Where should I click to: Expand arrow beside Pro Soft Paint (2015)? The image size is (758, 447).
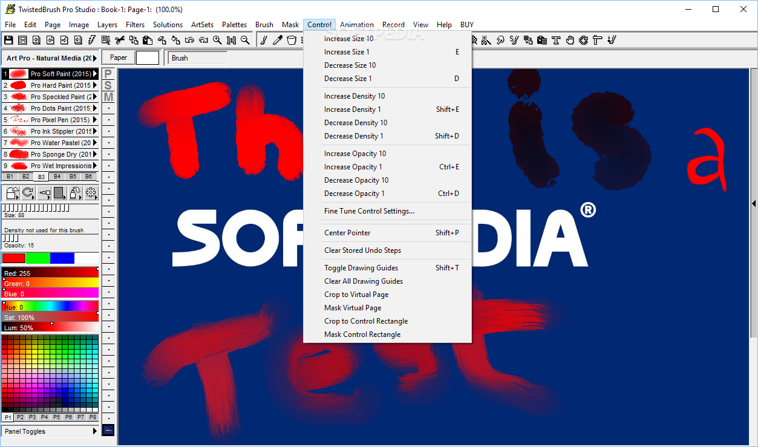[x=95, y=74]
